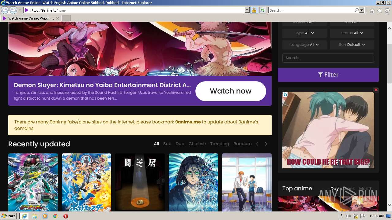The width and height of the screenshot is (392, 220).
Task: Expand the Year All filter dropdown
Action: tap(352, 23)
